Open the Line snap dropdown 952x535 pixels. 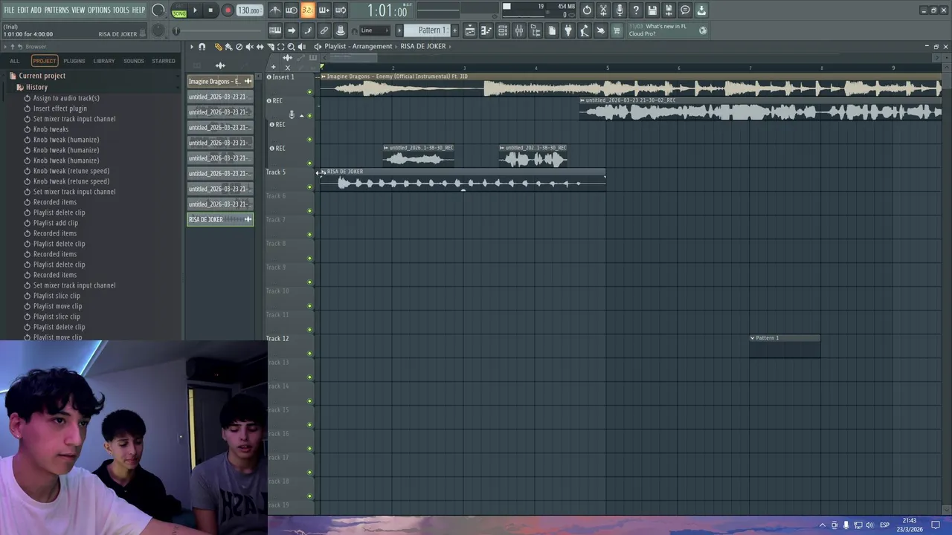tap(375, 30)
